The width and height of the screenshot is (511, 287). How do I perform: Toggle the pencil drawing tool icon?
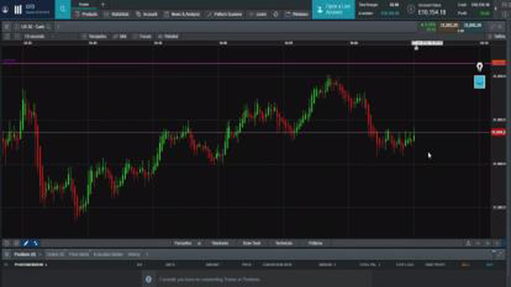click(x=26, y=243)
